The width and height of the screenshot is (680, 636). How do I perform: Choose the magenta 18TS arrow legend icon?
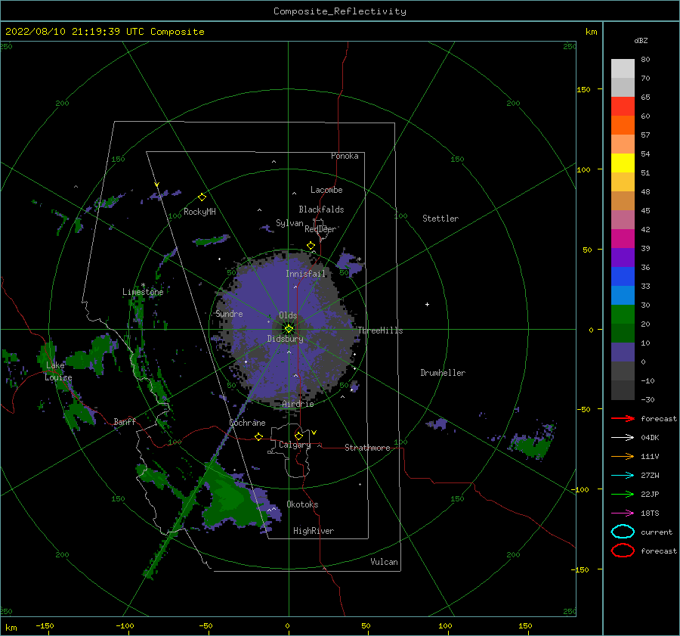pyautogui.click(x=623, y=513)
